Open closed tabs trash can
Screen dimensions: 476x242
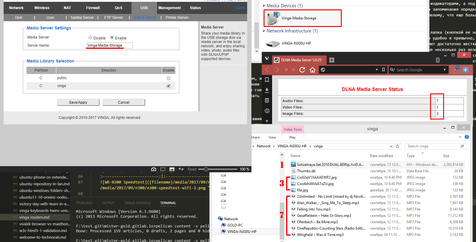[x=438, y=60]
